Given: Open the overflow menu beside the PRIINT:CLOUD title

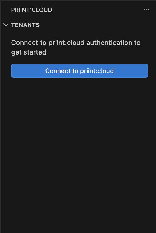Looking at the screenshot, I should tap(146, 10).
